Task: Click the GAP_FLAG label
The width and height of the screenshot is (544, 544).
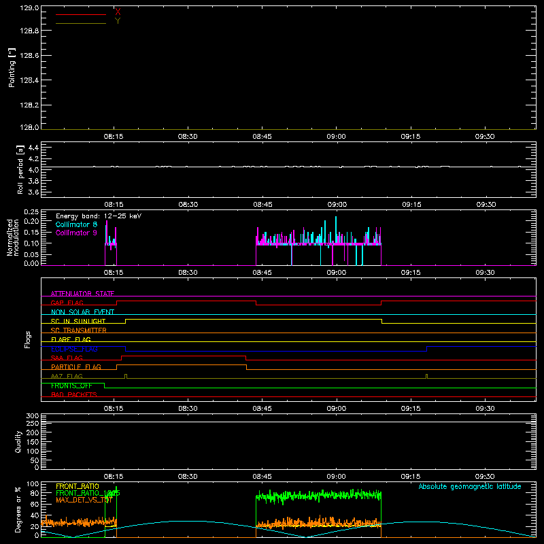Action: tap(67, 303)
